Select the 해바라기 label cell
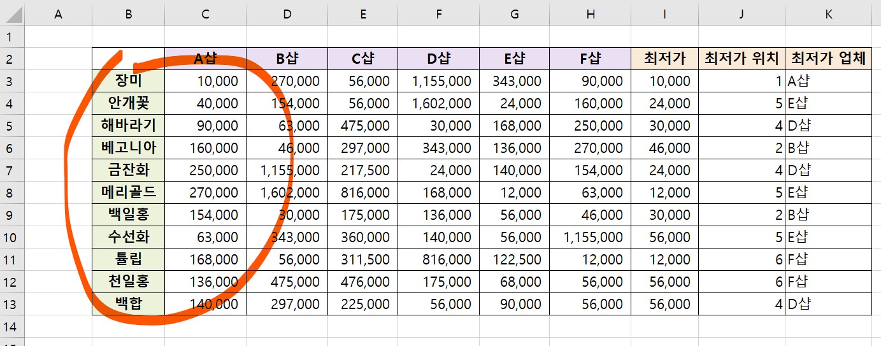 [x=128, y=126]
